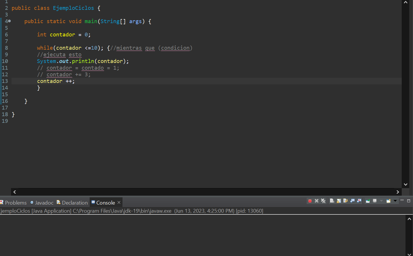The image size is (413, 256).
Task: Switch to the Problems tab
Action: coord(13,203)
